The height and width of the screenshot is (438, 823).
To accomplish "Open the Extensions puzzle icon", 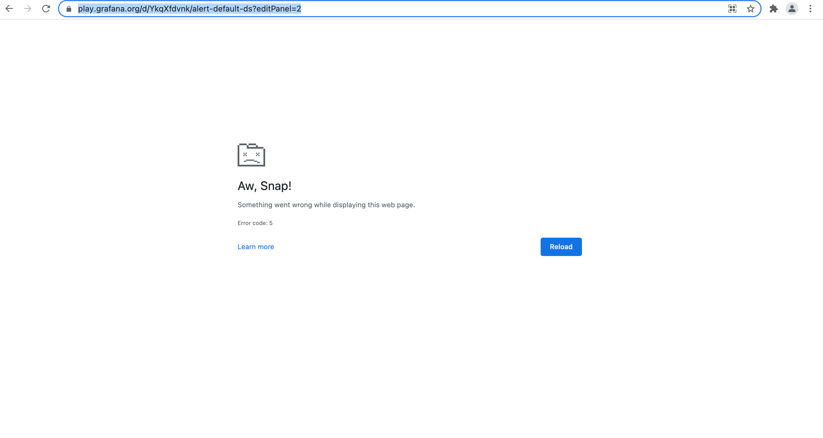I will tap(773, 9).
